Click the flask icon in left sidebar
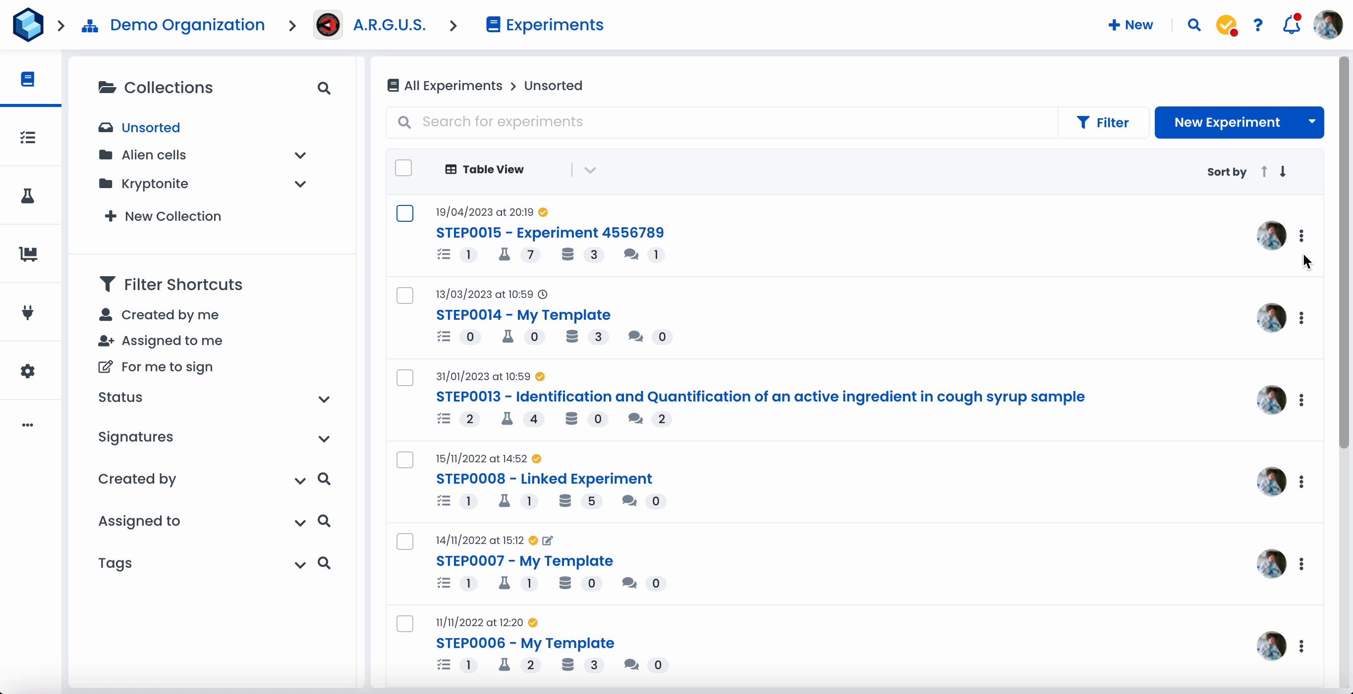 (x=27, y=196)
